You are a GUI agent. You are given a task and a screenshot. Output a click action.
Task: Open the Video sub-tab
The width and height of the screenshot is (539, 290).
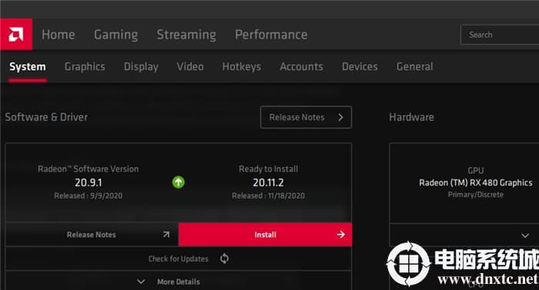pos(190,67)
